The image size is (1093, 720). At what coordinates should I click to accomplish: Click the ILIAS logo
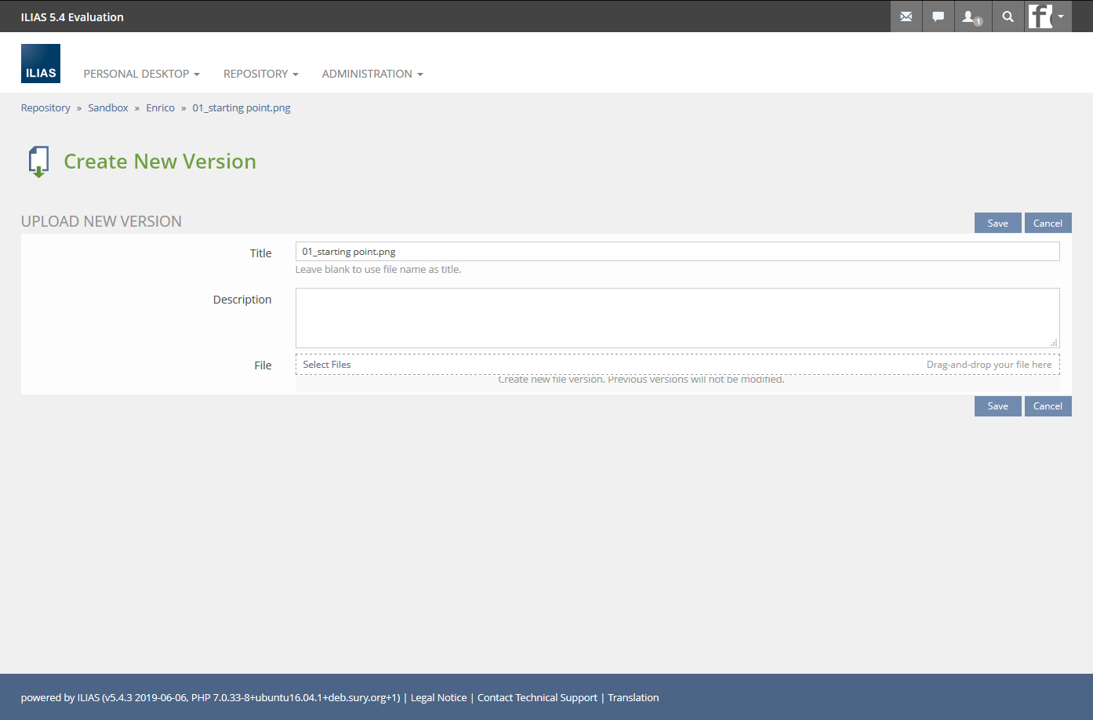[x=41, y=64]
